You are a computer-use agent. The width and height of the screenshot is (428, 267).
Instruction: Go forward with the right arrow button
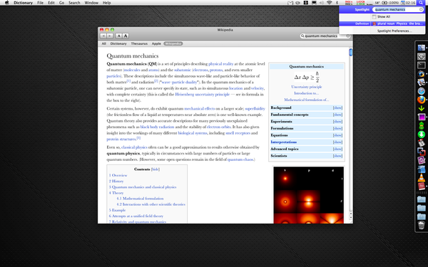tap(110, 36)
